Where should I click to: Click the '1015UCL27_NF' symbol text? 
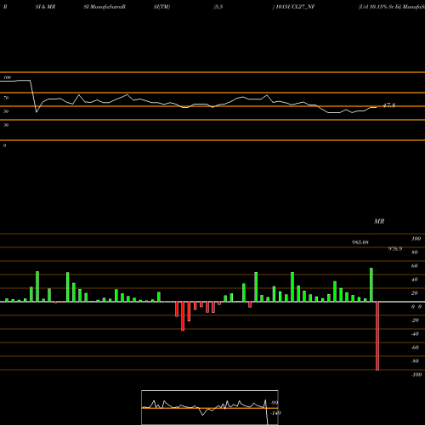(295, 7)
